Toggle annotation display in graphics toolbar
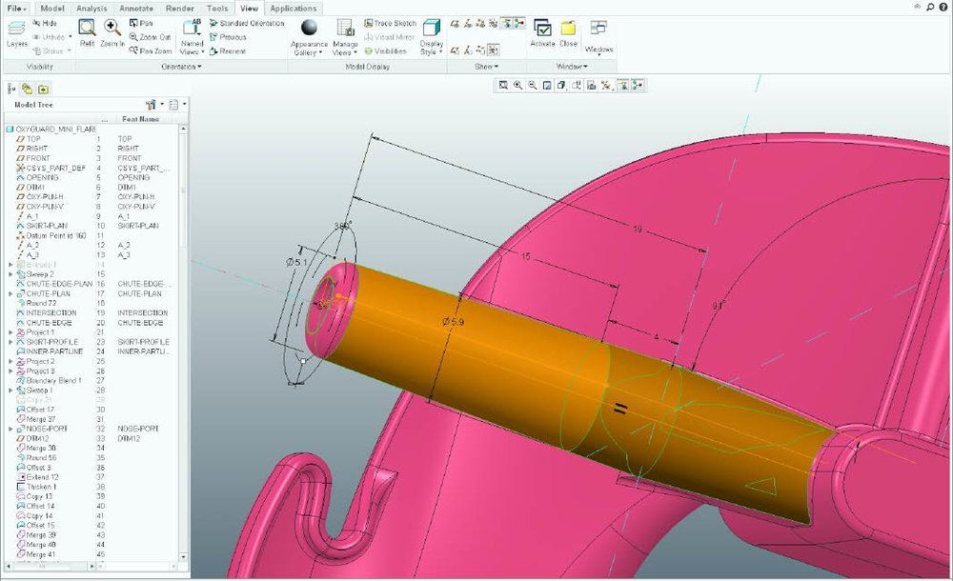 [621, 85]
